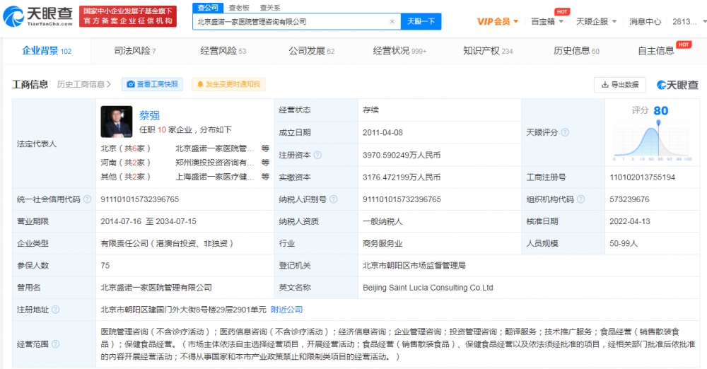This screenshot has height=369, width=707.
Task: Click the 注册资本 value 3970.590249万人民币
Action: (402, 156)
